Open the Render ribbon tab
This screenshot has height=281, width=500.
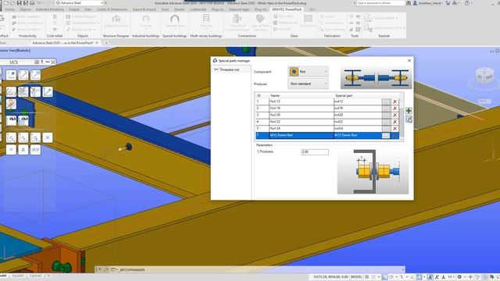pyautogui.click(x=179, y=9)
